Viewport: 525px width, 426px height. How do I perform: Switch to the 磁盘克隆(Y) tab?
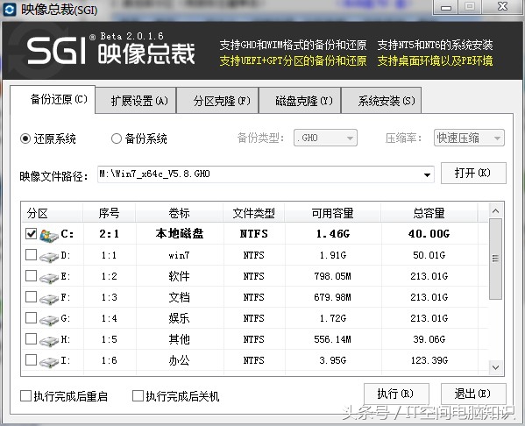[300, 101]
